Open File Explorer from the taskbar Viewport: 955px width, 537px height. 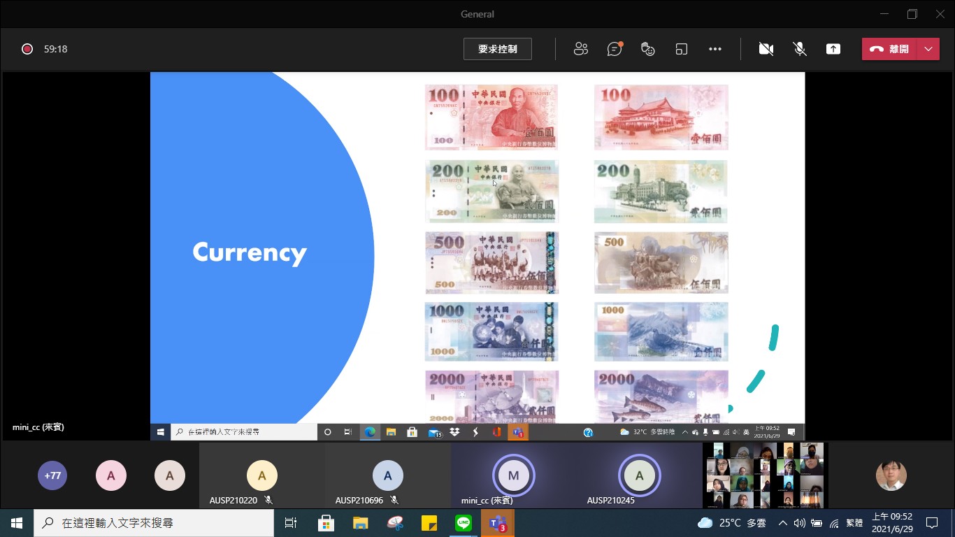click(x=360, y=522)
